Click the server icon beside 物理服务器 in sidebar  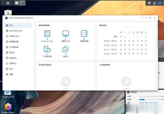tap(7, 42)
